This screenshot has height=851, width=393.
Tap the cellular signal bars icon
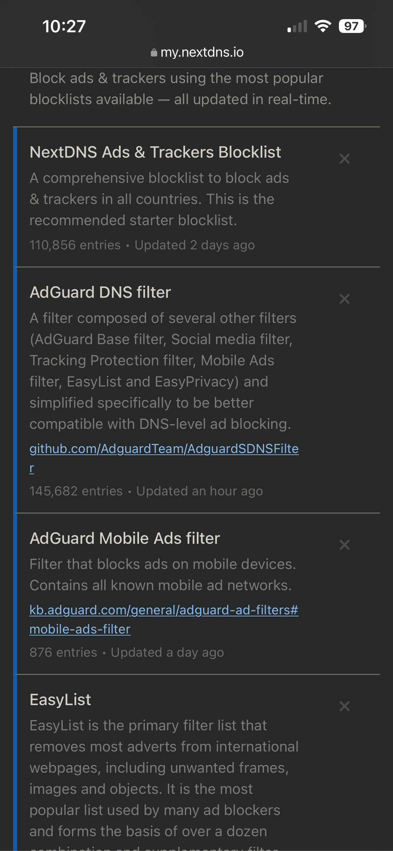coord(297,26)
